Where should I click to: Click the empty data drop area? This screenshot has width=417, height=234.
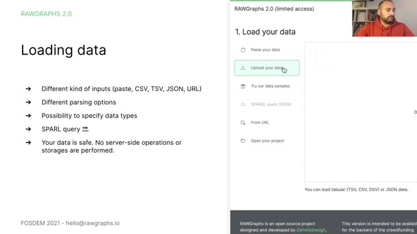click(360, 112)
